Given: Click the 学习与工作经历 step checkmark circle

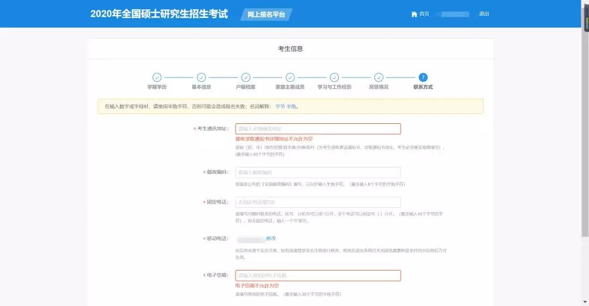Looking at the screenshot, I should tap(334, 77).
